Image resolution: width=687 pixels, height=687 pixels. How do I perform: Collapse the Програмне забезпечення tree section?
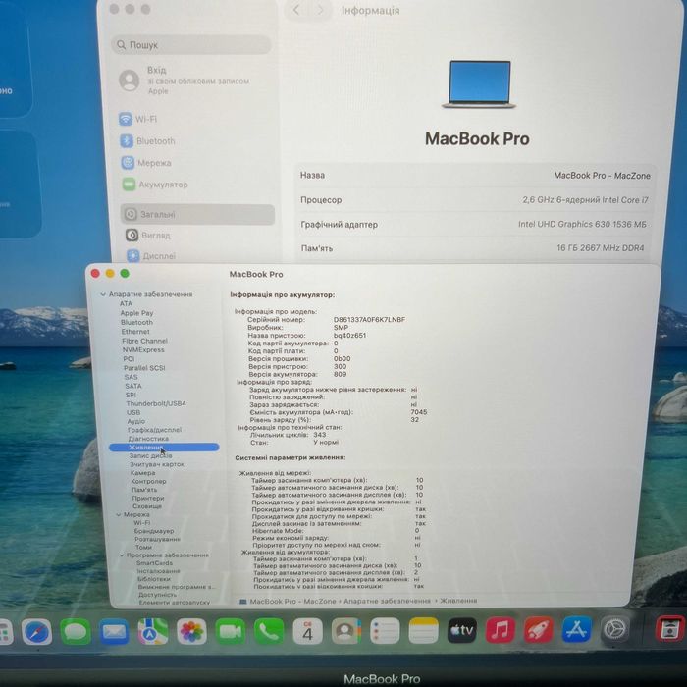click(x=122, y=555)
